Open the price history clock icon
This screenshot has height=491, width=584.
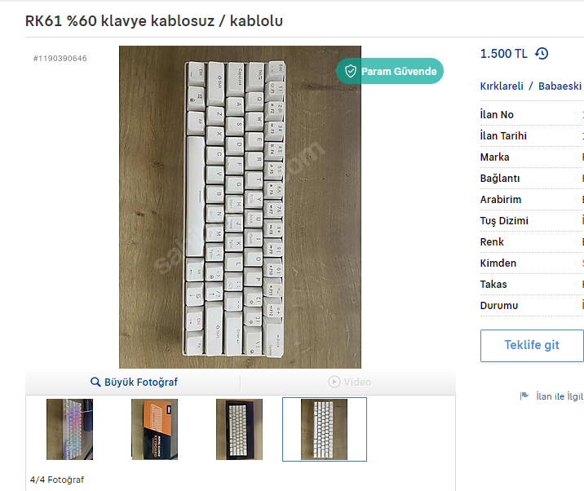pos(542,54)
